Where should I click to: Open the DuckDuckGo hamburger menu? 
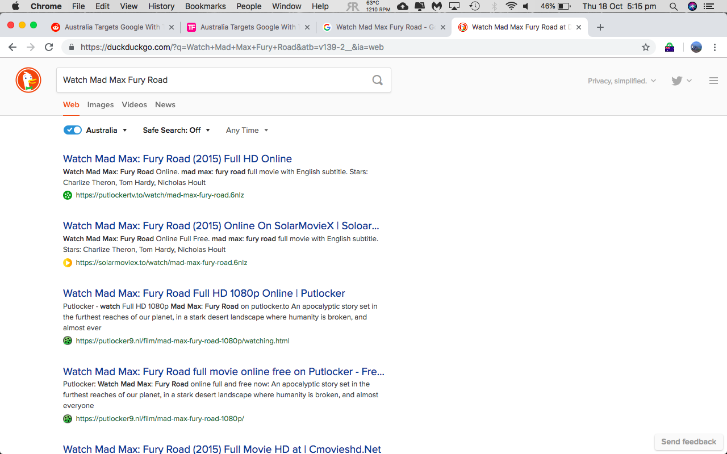point(714,81)
